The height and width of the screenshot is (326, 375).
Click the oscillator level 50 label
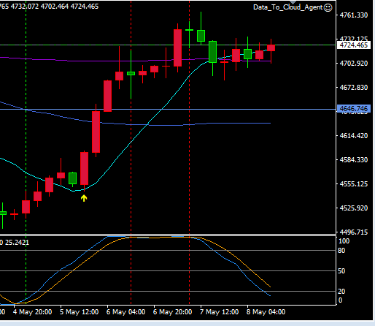[341, 271]
